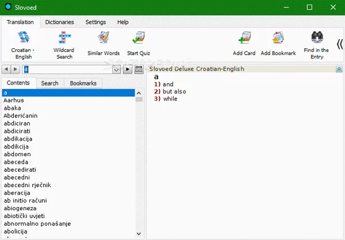Collapse the Slovoed Deluxe Croatian-English header
This screenshot has width=345, height=240.
point(339,69)
